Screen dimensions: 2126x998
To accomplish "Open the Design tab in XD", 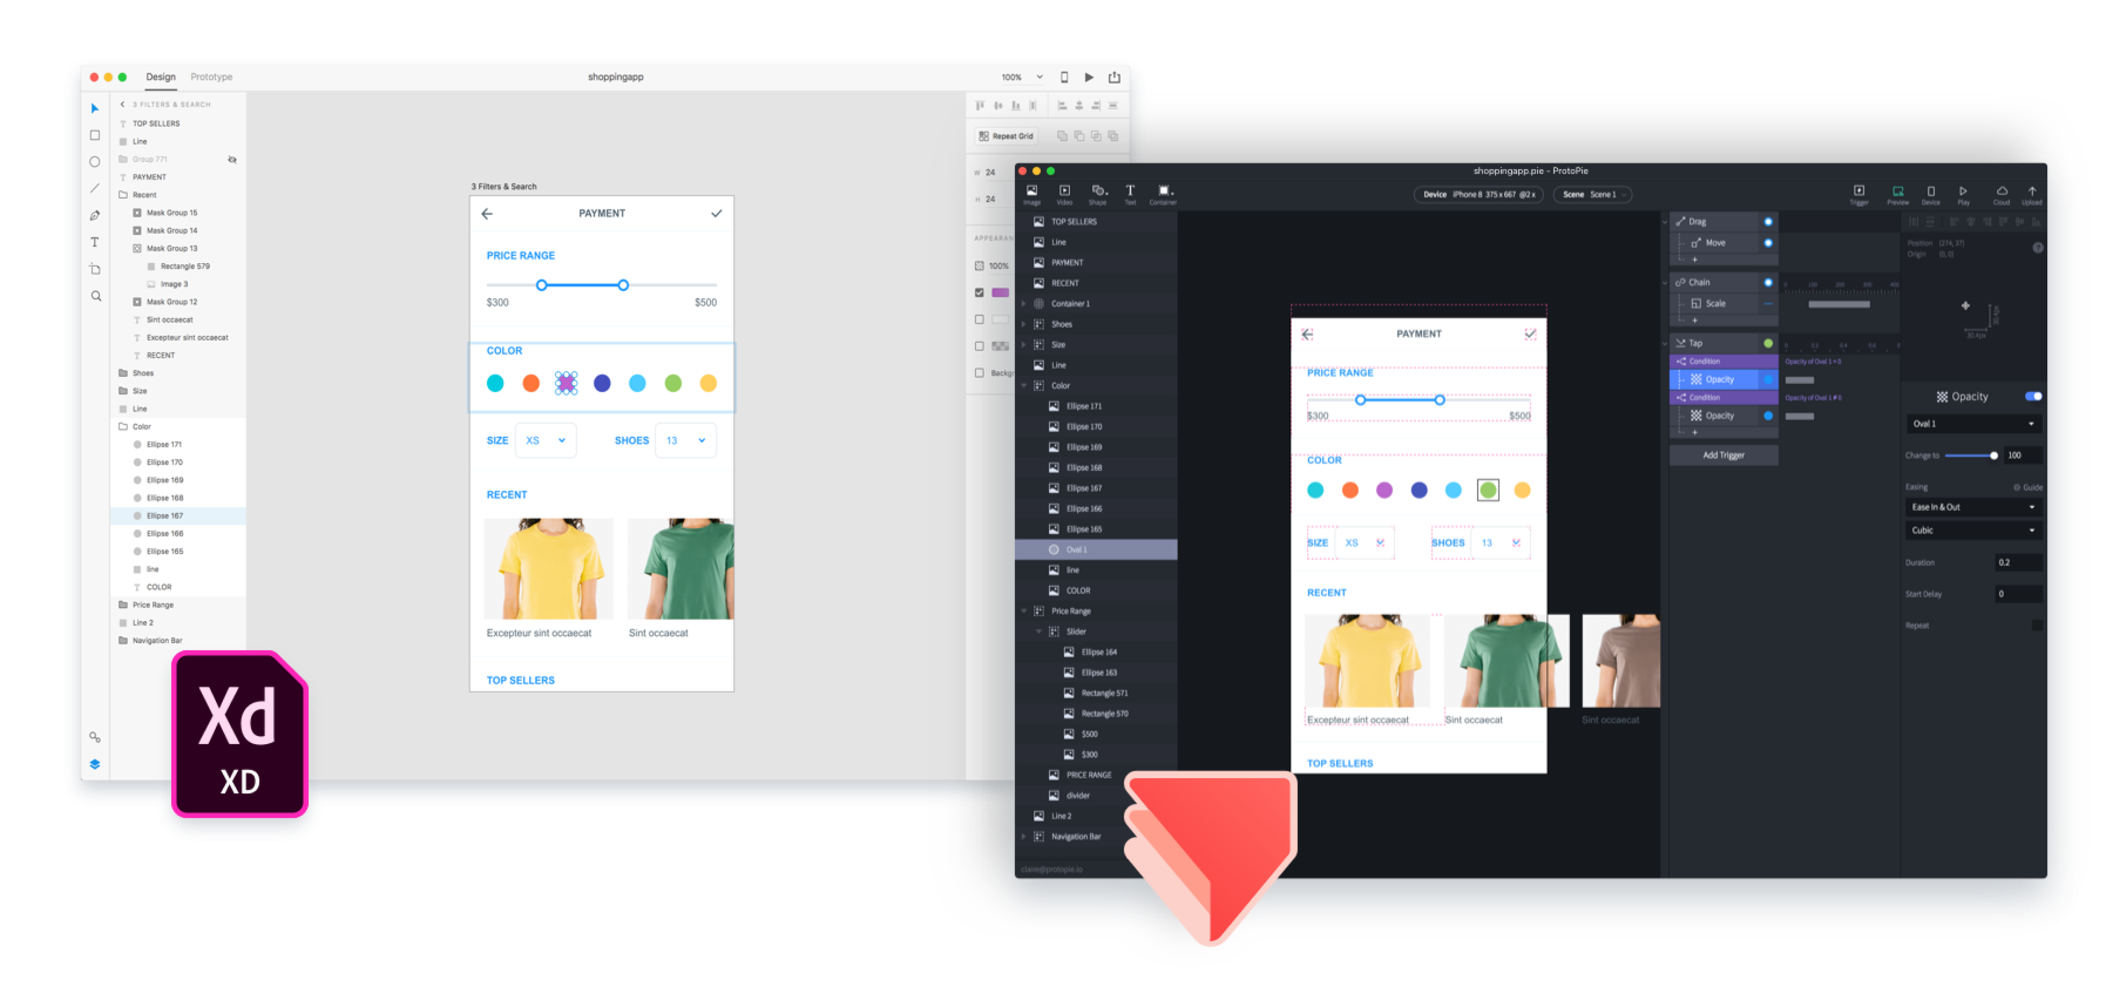I will [x=161, y=77].
